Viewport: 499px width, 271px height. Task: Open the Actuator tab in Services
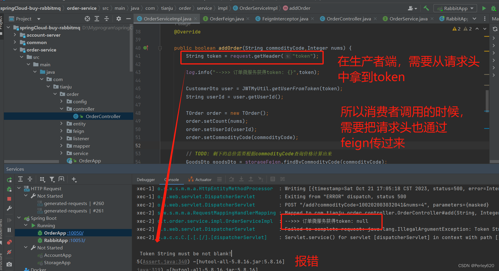[x=200, y=180]
